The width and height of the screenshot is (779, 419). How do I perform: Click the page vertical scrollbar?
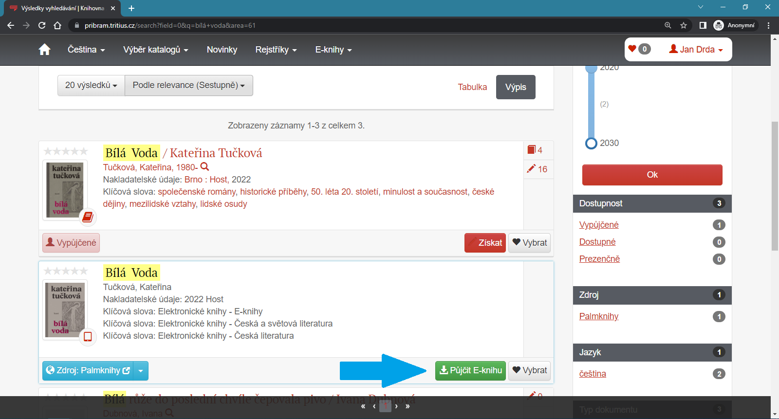pyautogui.click(x=775, y=186)
